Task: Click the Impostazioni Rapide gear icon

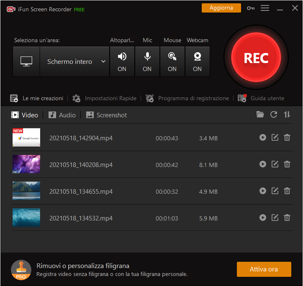Action: (76, 98)
